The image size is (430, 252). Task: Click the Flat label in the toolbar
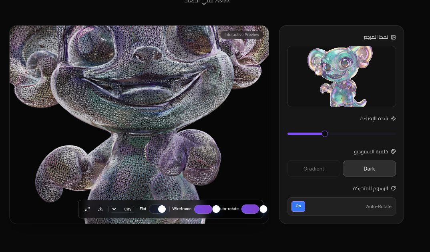coord(143,209)
